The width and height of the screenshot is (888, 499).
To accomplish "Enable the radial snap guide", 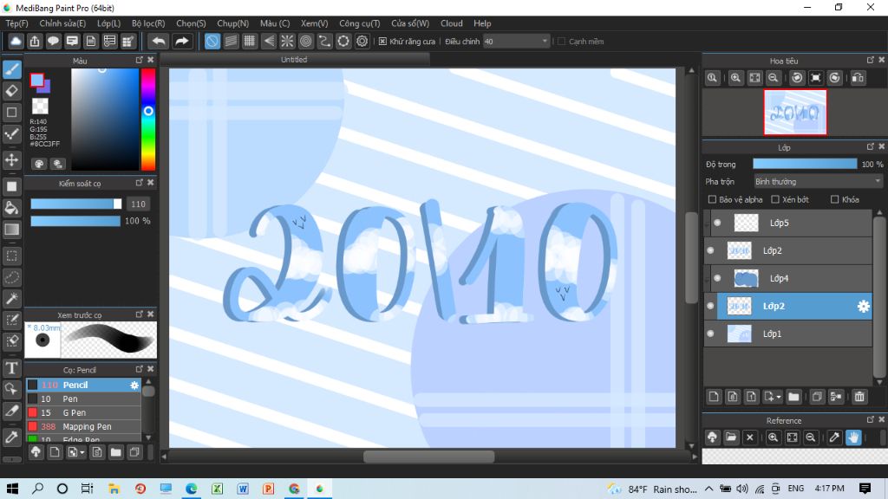I will click(x=287, y=42).
